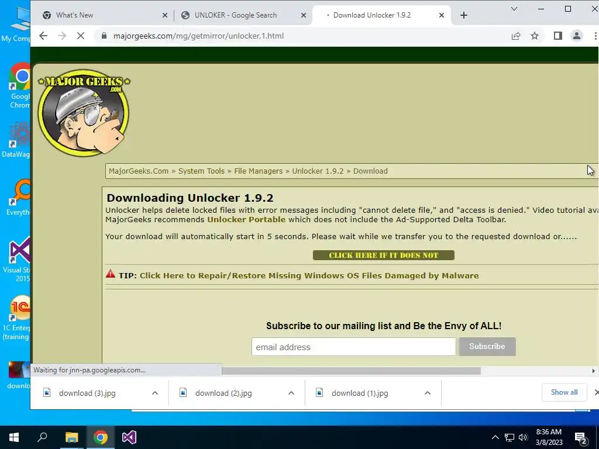
Task: Bookmark this page with star icon
Action: [x=535, y=36]
